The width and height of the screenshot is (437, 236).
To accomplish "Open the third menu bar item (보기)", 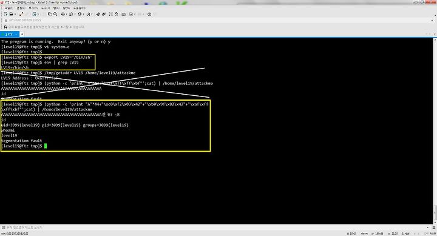I will 33,8.
